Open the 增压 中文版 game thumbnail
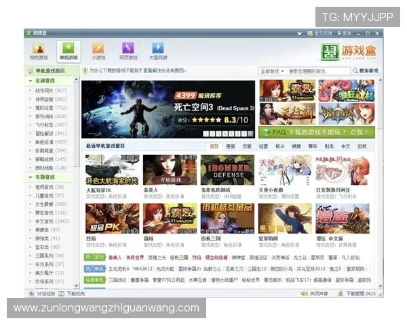The width and height of the screenshot is (407, 325). 343,218
